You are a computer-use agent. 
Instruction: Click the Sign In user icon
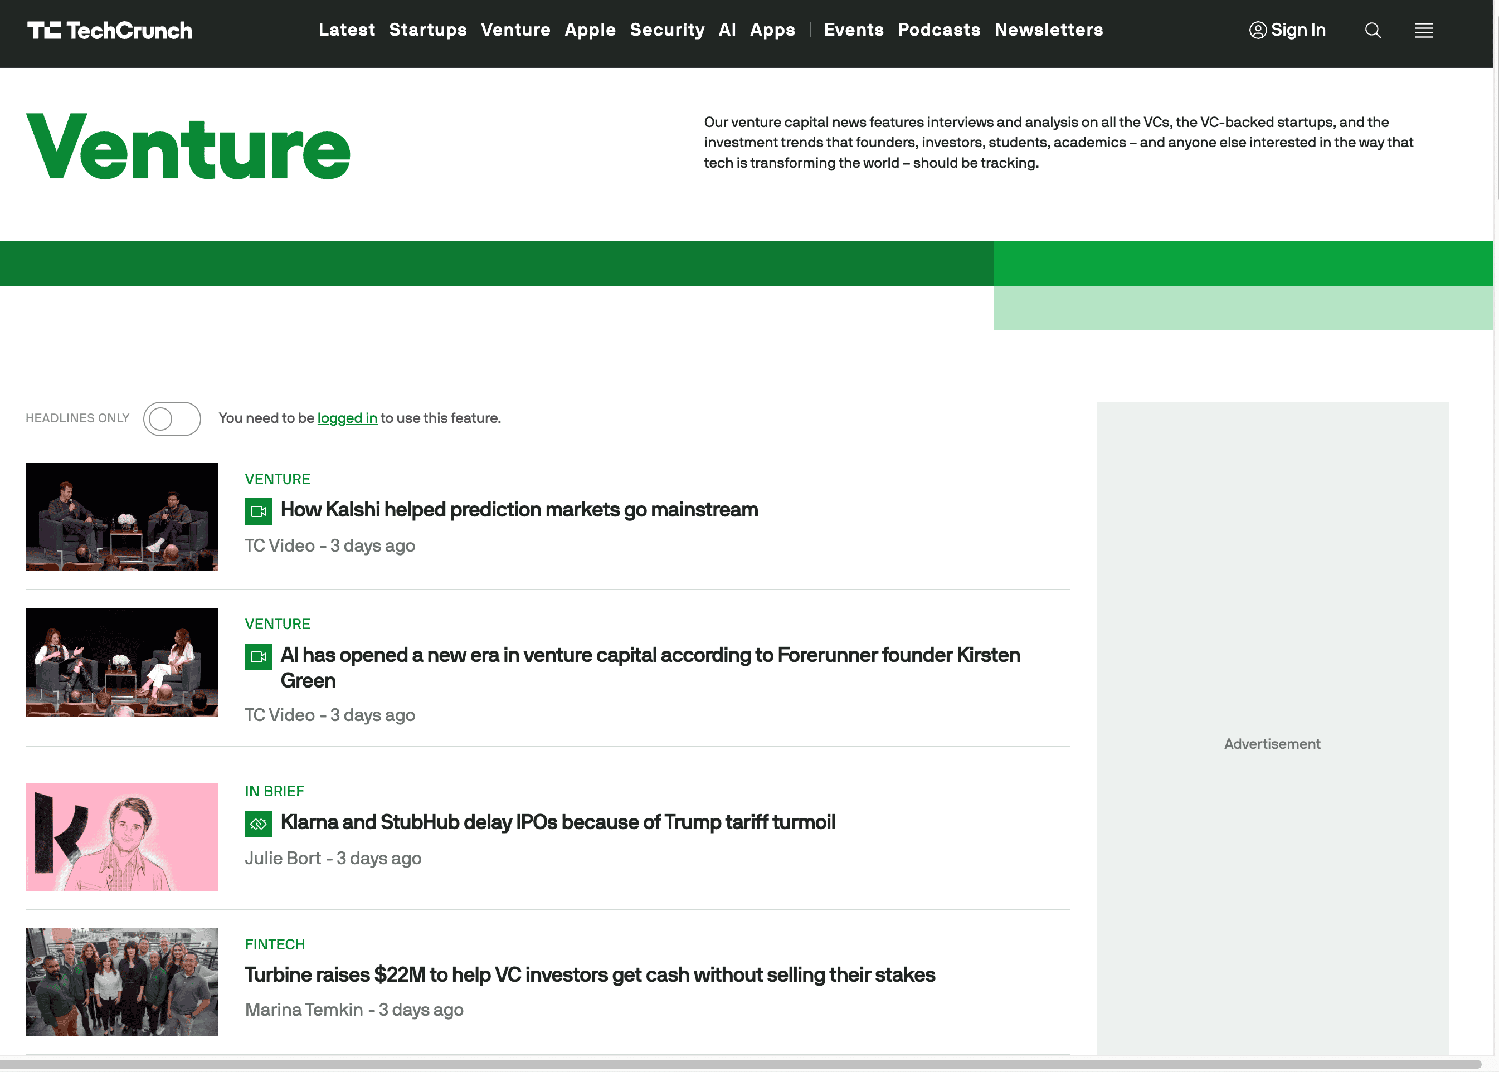(x=1257, y=30)
